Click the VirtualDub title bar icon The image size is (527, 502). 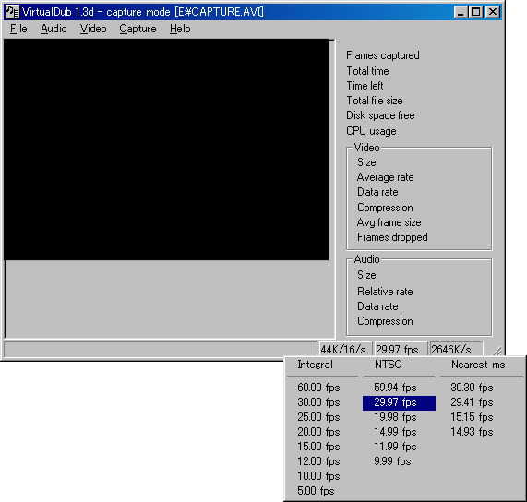tap(12, 12)
